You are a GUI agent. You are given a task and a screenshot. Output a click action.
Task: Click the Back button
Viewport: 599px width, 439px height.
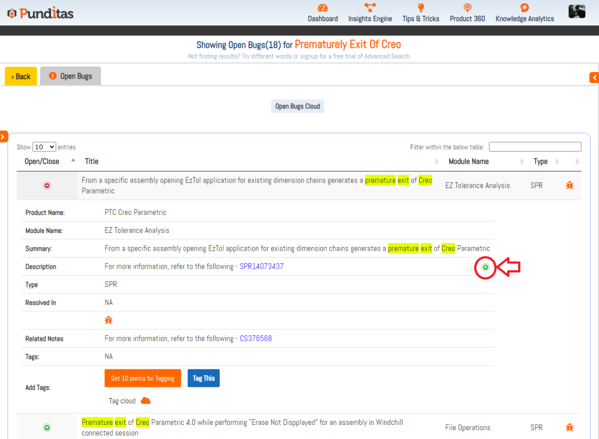pyautogui.click(x=21, y=76)
